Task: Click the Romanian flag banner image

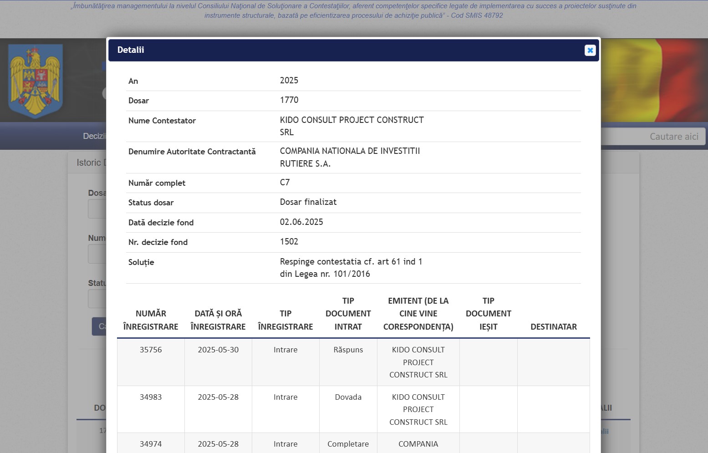Action: [x=654, y=80]
